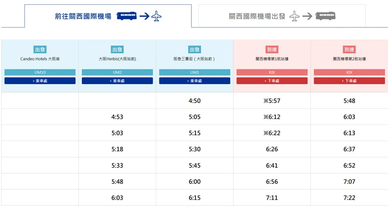Select the 7:07 arrival time cell
Viewport: 388px width, 206px height.
[349, 181]
